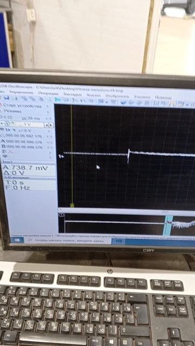Viewport: 195px width, 346px height.
Task: Click the Windows taskbar search box
Action: pyautogui.click(x=68, y=241)
